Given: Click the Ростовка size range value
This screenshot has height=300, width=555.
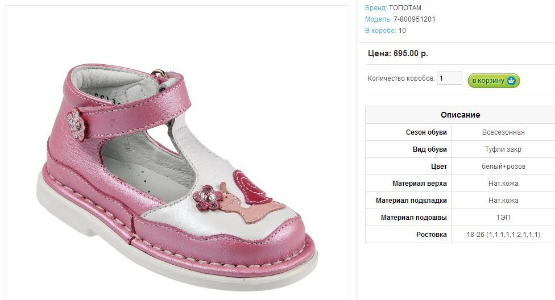Looking at the screenshot, I should pos(503,235).
